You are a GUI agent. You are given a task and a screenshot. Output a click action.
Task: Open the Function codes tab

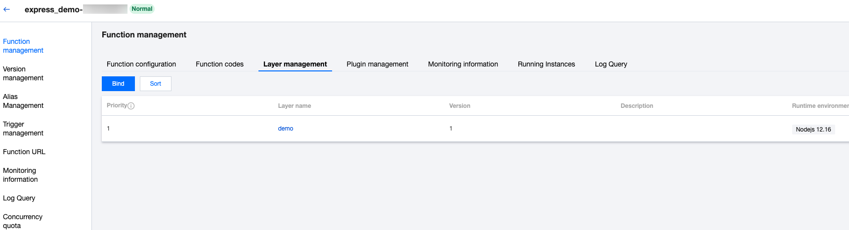coord(219,64)
